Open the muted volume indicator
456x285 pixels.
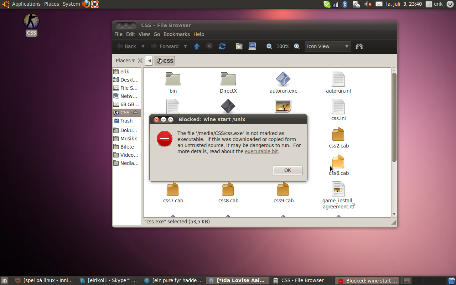tap(368, 4)
